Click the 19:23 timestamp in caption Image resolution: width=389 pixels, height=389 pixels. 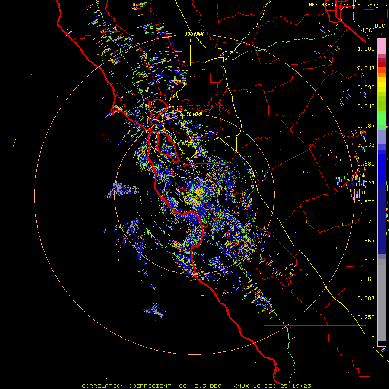[x=301, y=386]
